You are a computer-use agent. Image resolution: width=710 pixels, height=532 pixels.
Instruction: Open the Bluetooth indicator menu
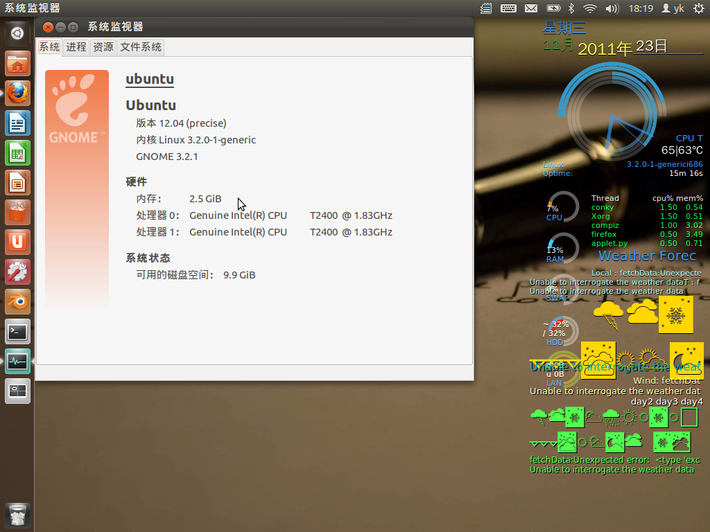click(x=571, y=8)
